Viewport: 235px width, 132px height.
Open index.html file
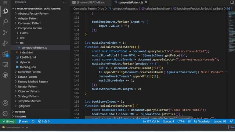point(26,52)
